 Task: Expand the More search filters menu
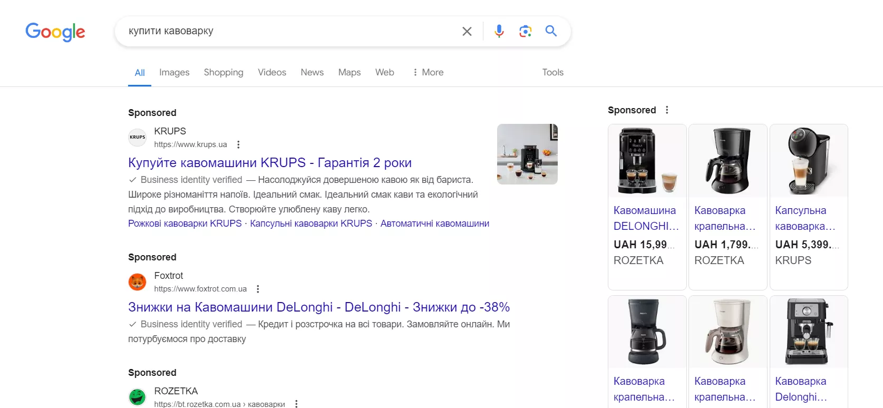(428, 72)
